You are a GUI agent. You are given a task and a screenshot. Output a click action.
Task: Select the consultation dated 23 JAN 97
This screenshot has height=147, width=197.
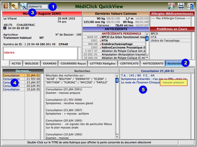click(21, 82)
